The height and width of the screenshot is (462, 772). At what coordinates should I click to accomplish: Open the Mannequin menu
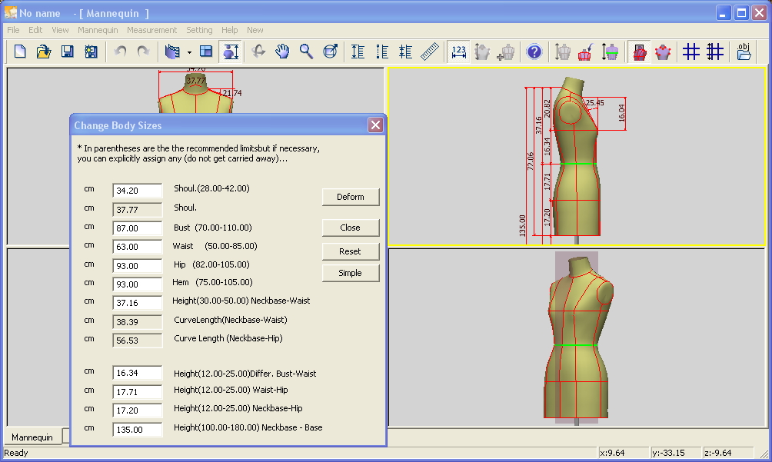point(98,30)
